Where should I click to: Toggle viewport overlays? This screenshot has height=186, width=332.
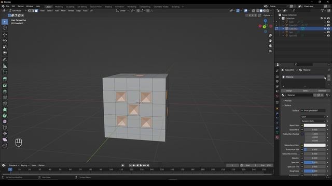245,11
